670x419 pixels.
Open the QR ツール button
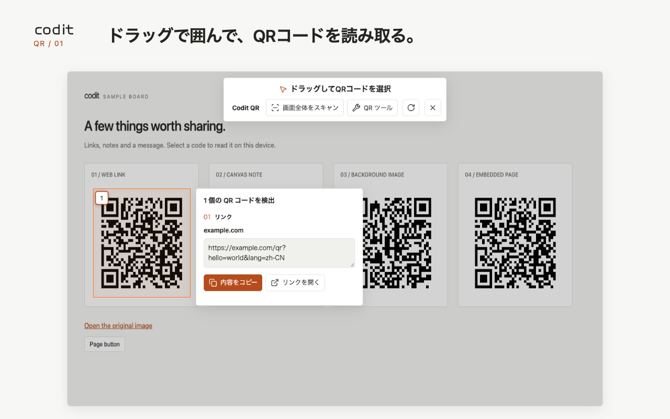click(x=373, y=107)
